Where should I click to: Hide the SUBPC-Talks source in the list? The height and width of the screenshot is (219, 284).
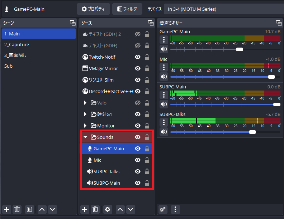pos(138,171)
